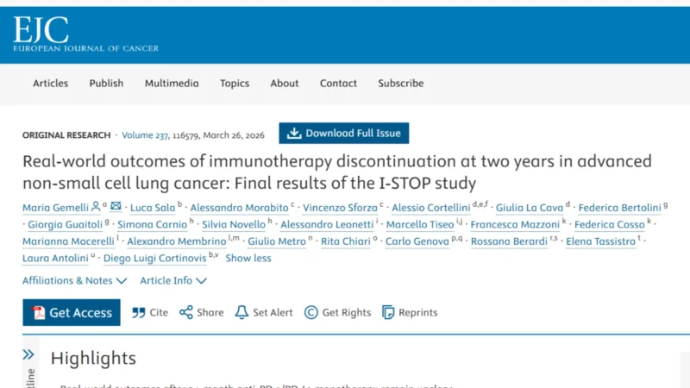Open the Subscribe menu item
The image size is (690, 388).
(401, 83)
